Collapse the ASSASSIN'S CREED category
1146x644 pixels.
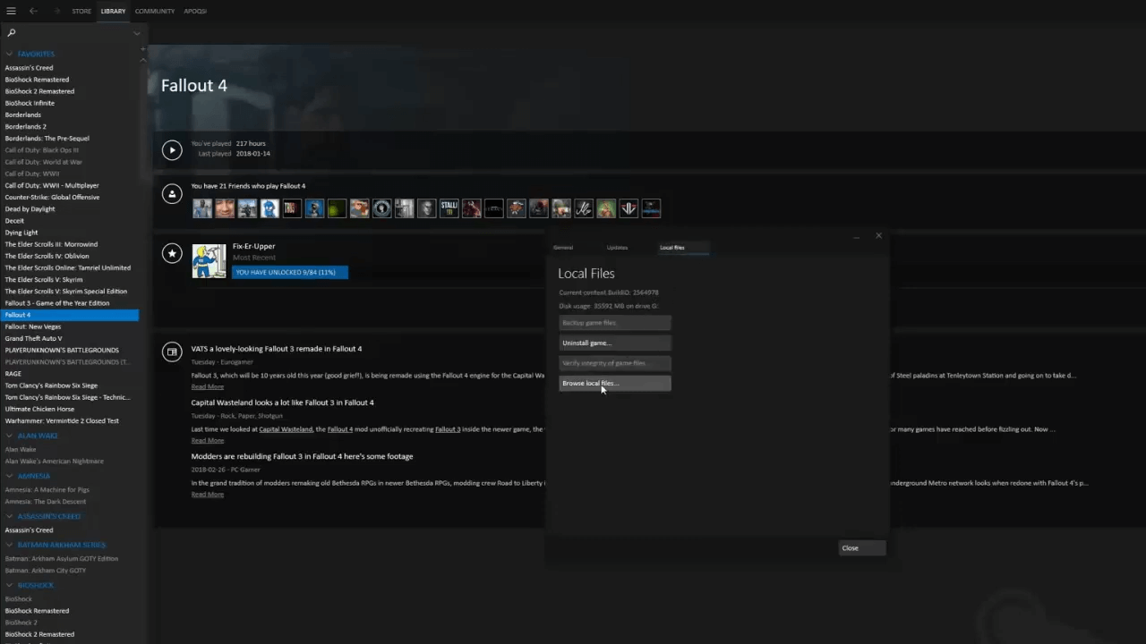click(x=9, y=516)
